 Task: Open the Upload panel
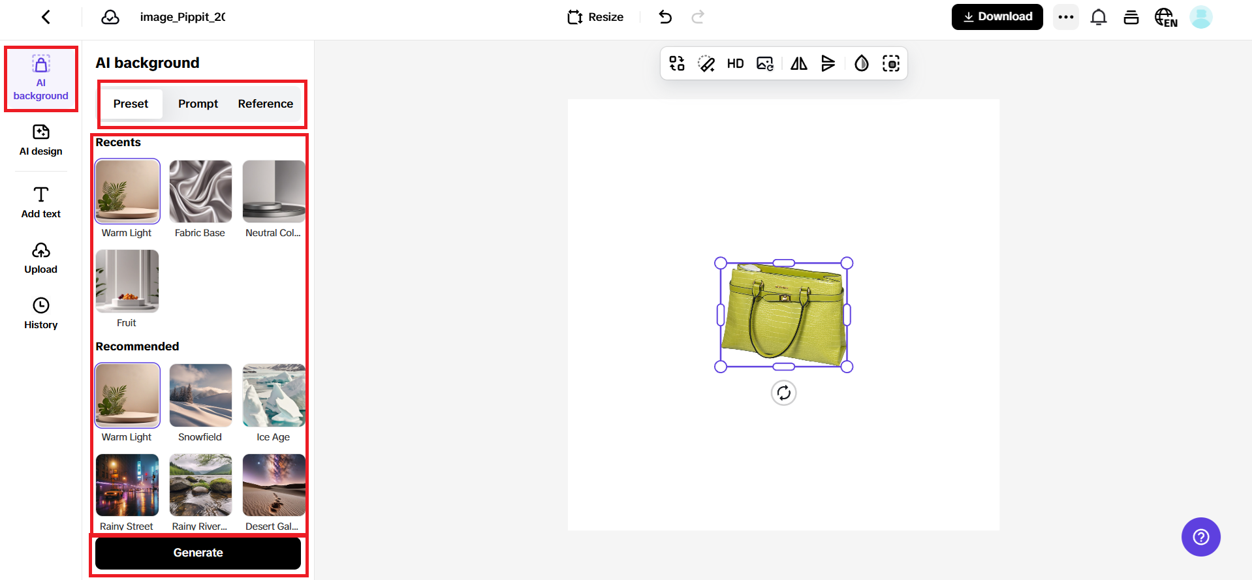tap(41, 259)
